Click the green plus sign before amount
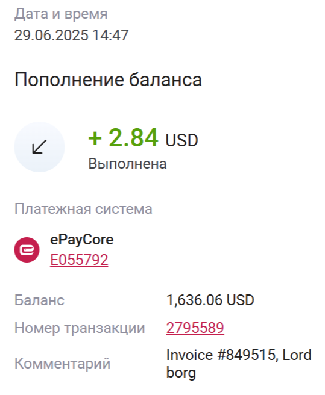The width and height of the screenshot is (325, 395). [95, 138]
